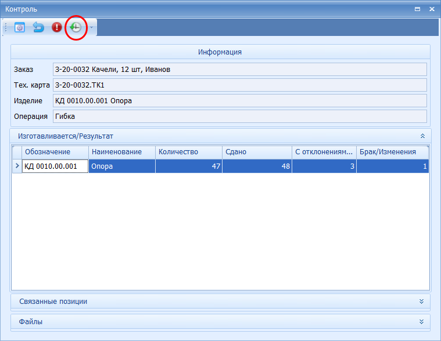Click the Брак/Изменения column header

click(392, 152)
